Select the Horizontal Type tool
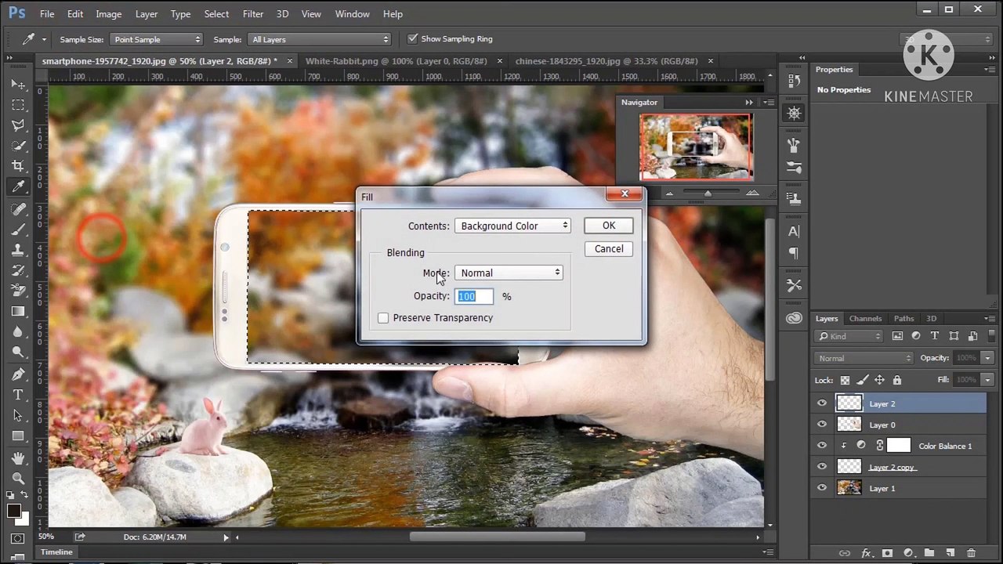The image size is (1003, 564). 17,395
